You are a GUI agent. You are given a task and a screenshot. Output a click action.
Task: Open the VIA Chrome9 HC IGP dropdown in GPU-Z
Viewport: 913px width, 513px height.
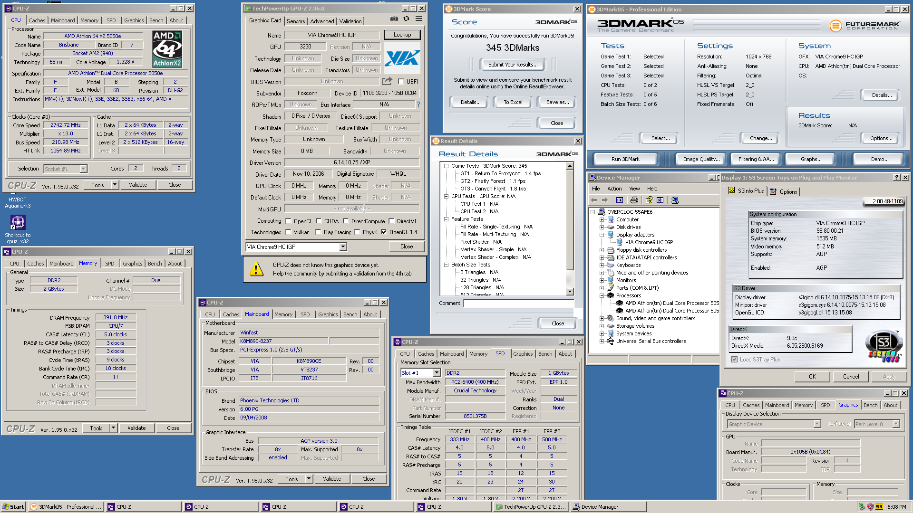tap(343, 247)
